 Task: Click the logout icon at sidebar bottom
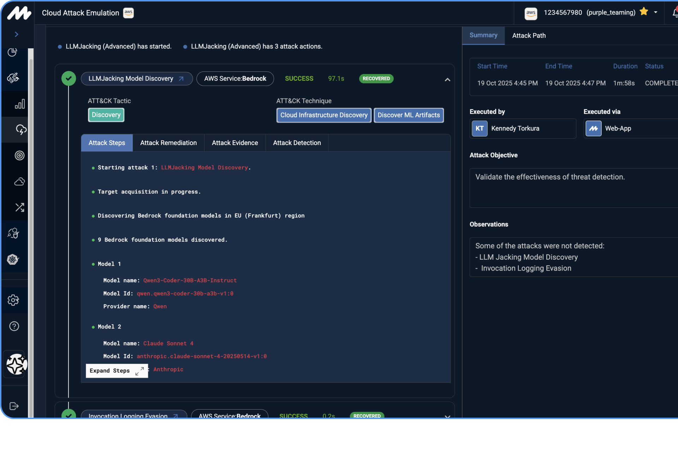(14, 406)
